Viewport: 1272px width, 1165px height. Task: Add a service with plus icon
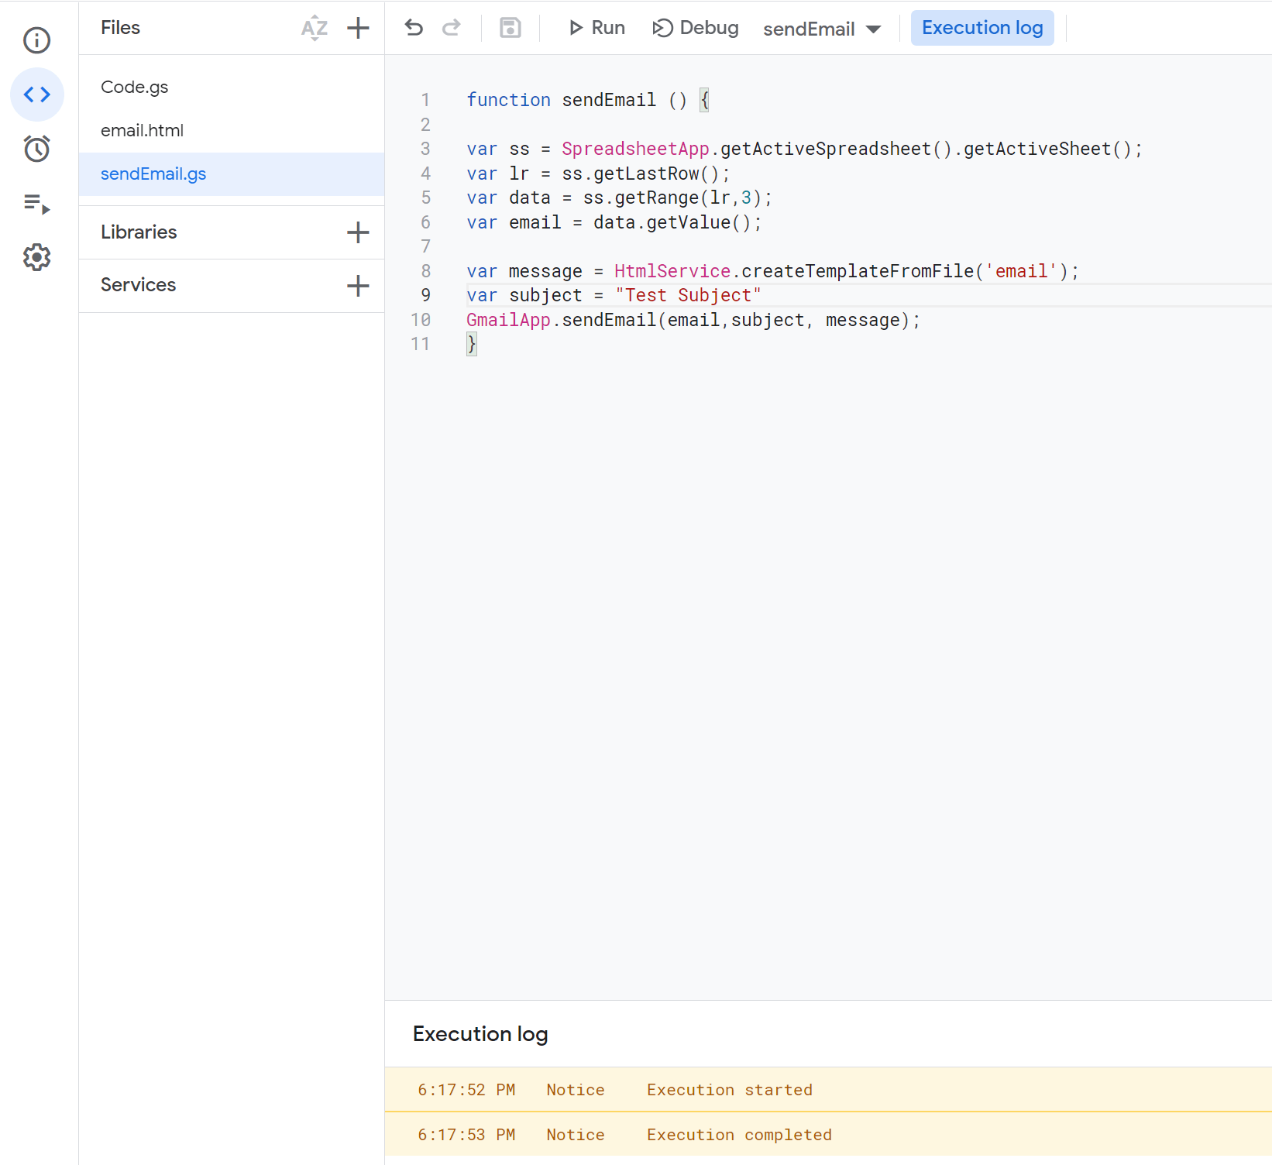358,286
